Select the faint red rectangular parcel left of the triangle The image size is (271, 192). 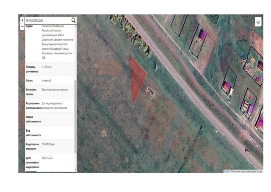[109, 68]
